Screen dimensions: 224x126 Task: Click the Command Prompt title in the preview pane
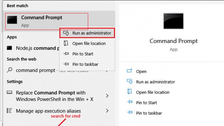pos(173,41)
